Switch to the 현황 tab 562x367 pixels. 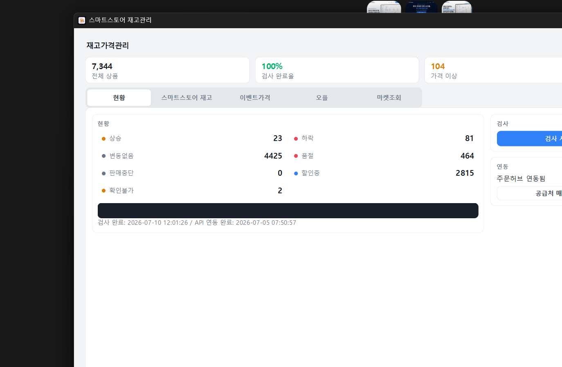[119, 98]
